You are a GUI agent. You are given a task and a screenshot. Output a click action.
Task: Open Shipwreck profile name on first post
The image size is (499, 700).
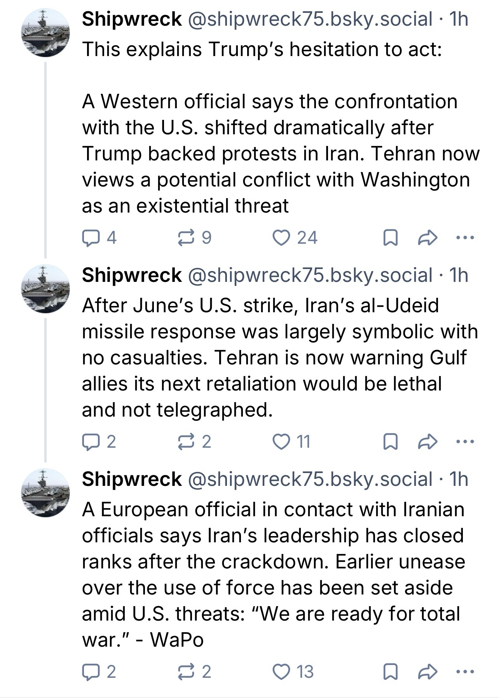click(132, 19)
